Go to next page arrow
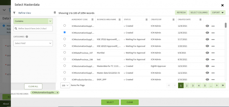The width and height of the screenshot is (229, 107). coord(217,85)
